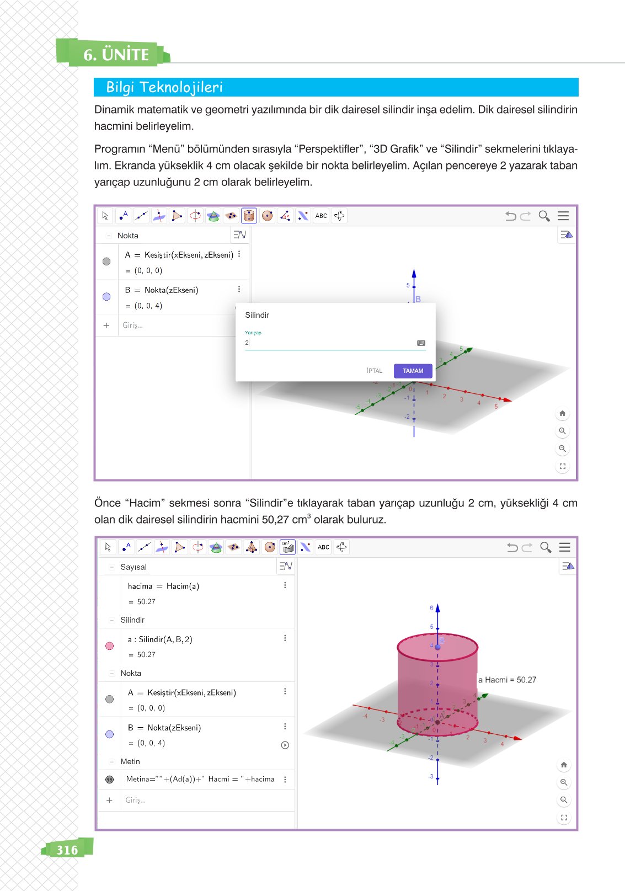Screen dimensions: 625x891
Task: Select the Pyramid tool in lower GeoGebra toolbar
Action: click(252, 547)
